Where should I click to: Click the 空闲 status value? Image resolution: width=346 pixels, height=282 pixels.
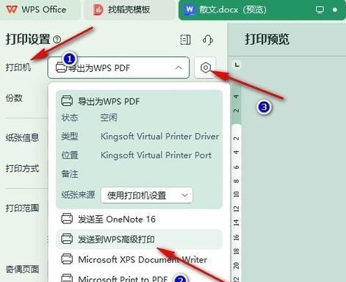click(109, 117)
